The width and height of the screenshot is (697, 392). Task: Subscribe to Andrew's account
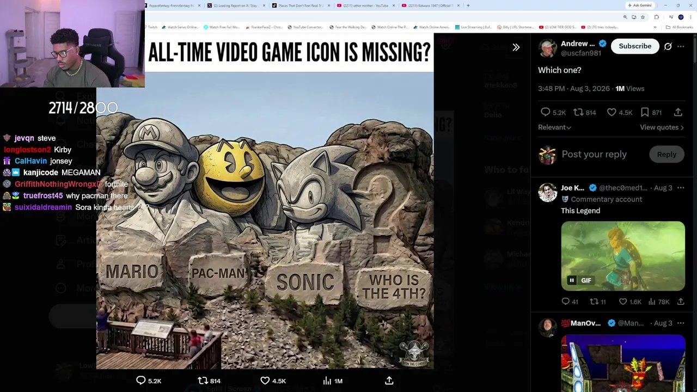point(635,46)
